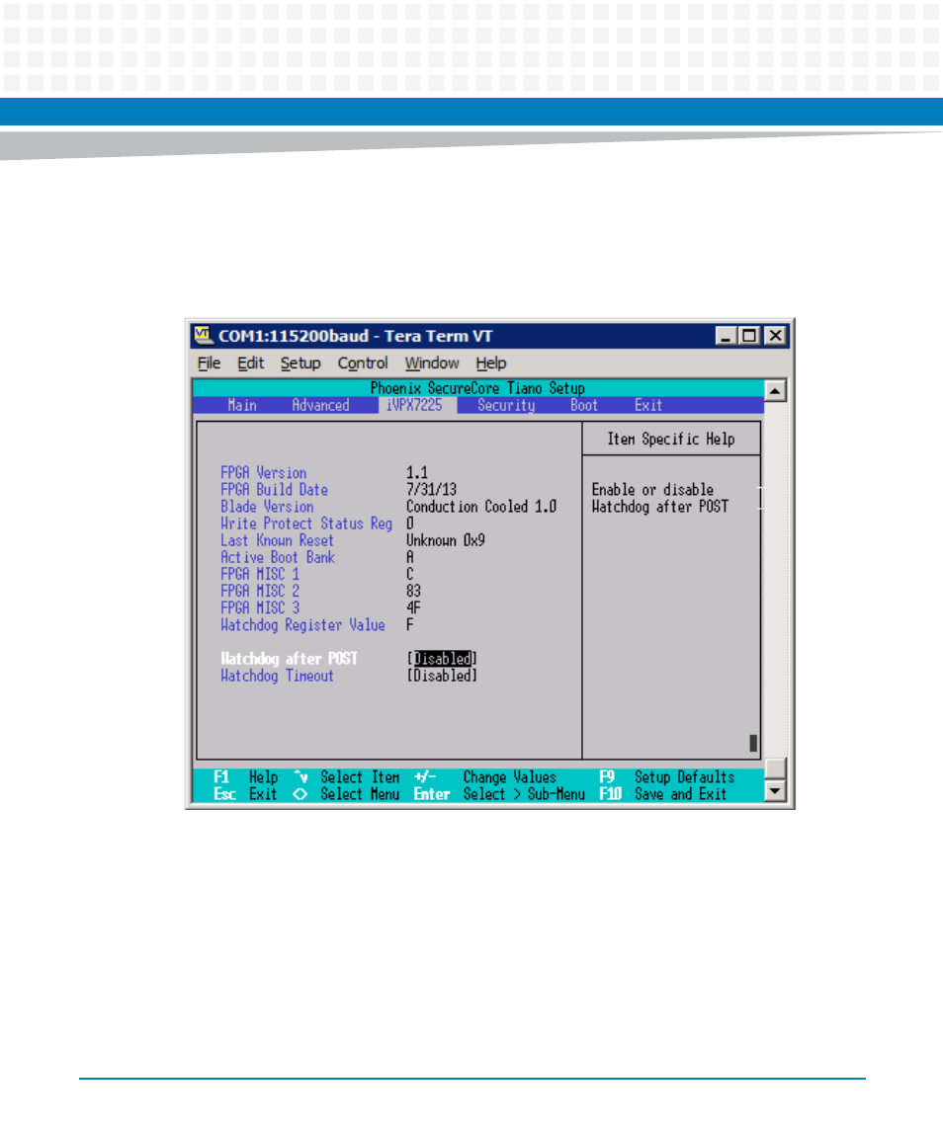Viewport: 943px width, 1131px height.
Task: Click the Disabled value for Watchdog Timeout
Action: point(442,676)
